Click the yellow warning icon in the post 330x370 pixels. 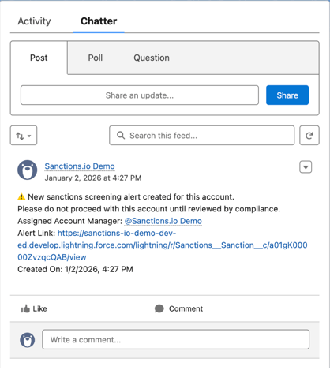pyautogui.click(x=21, y=196)
